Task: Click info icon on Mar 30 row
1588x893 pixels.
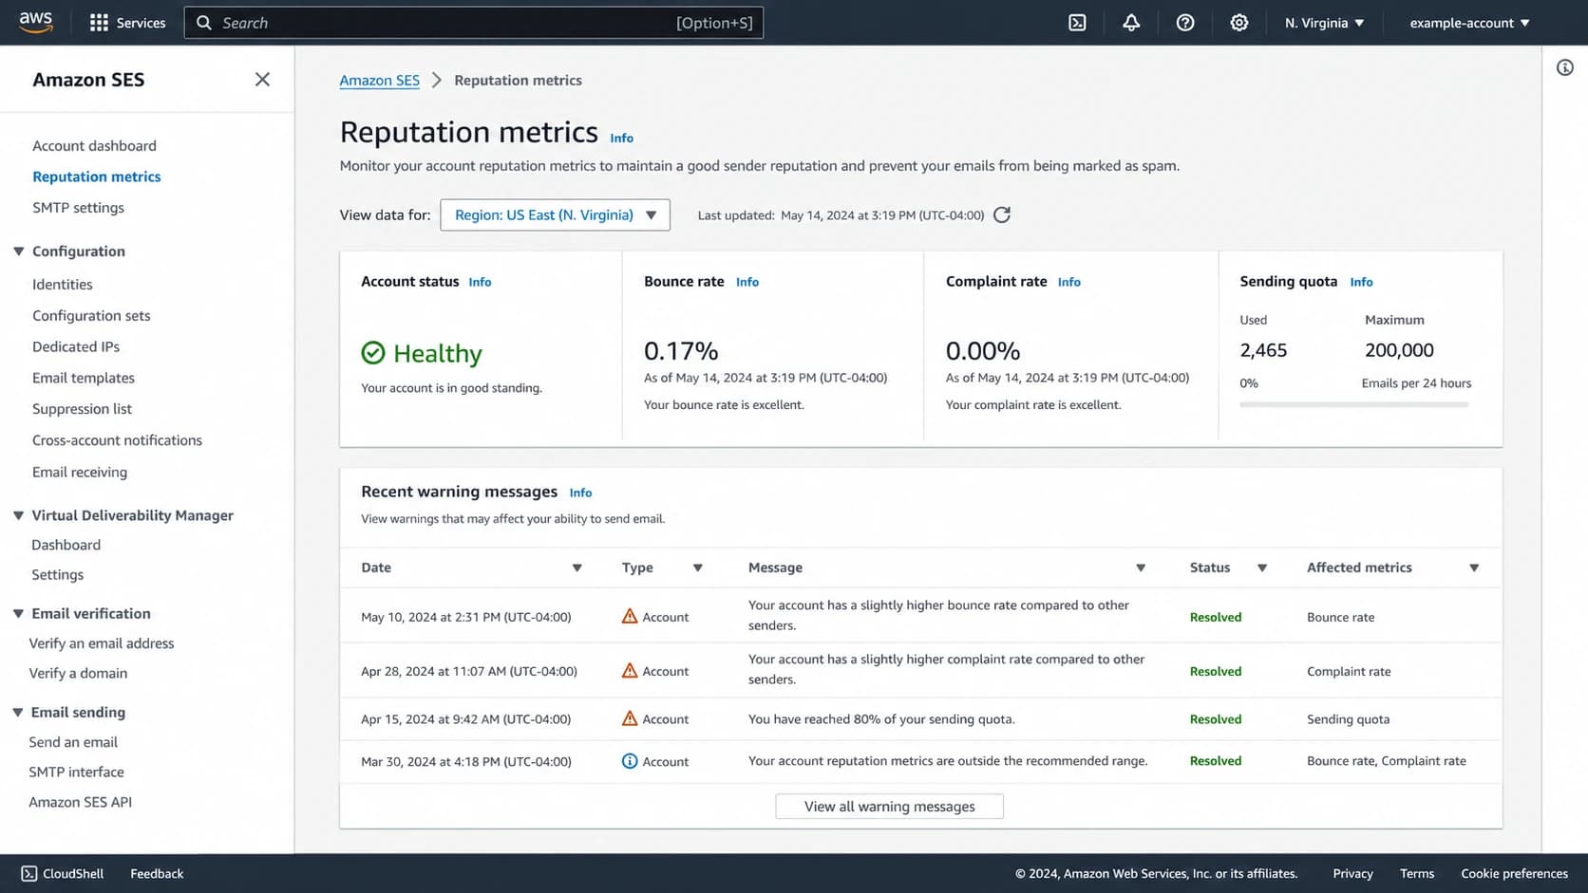Action: click(630, 761)
